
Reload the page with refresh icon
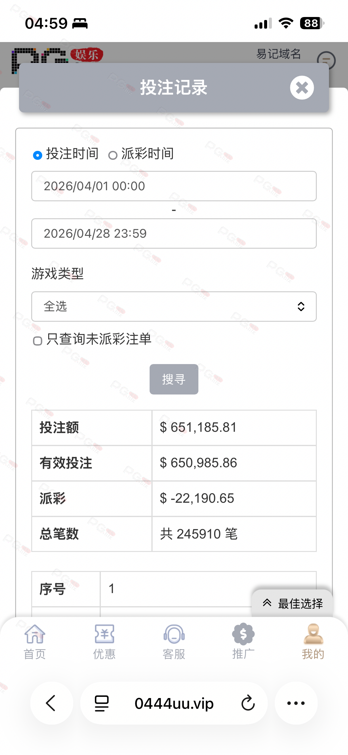coord(248,703)
